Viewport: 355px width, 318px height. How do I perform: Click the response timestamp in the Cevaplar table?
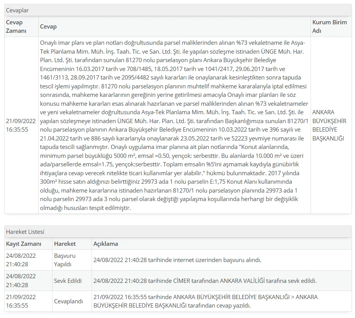[x=21, y=125]
